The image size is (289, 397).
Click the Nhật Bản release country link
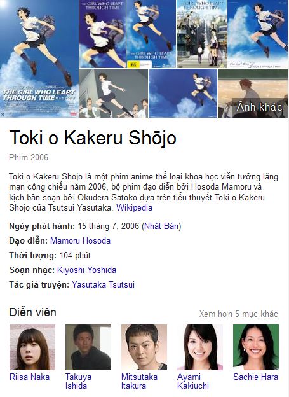click(161, 226)
